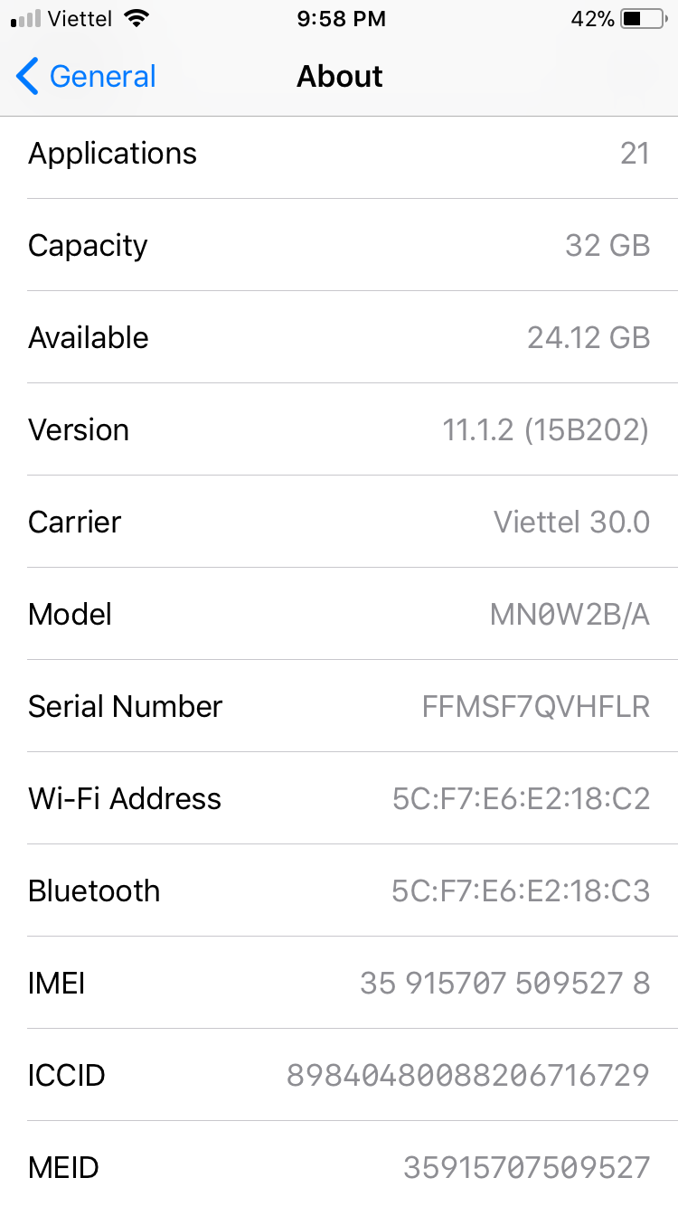Viewport: 678px width, 1206px height.
Task: Tap the Bluetooth address row
Action: (339, 891)
